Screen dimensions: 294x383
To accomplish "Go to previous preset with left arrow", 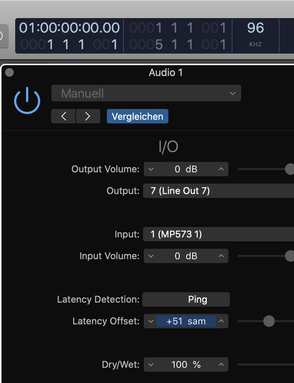I will point(63,116).
